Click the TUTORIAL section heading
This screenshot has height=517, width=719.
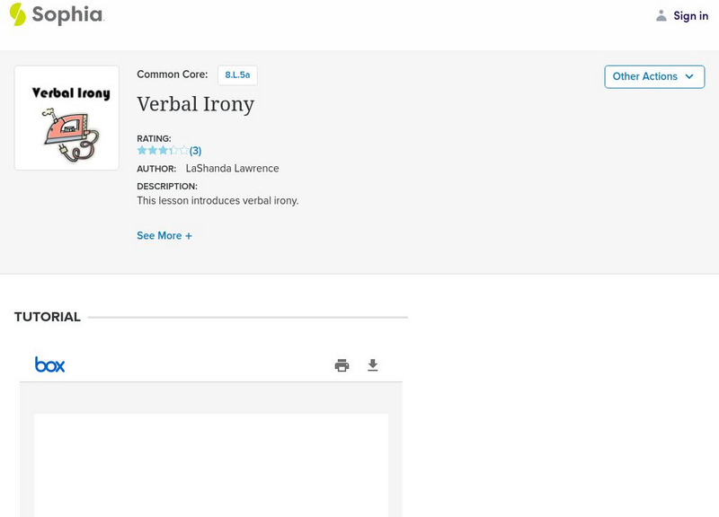point(48,317)
